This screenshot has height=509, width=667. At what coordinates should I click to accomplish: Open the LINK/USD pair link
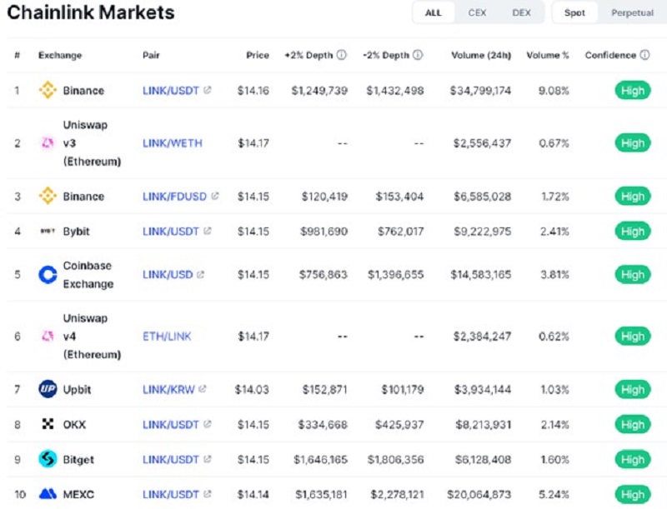pos(168,274)
